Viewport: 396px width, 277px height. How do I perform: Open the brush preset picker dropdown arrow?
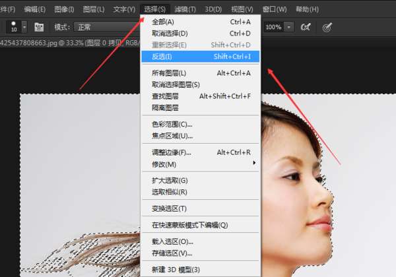24,27
